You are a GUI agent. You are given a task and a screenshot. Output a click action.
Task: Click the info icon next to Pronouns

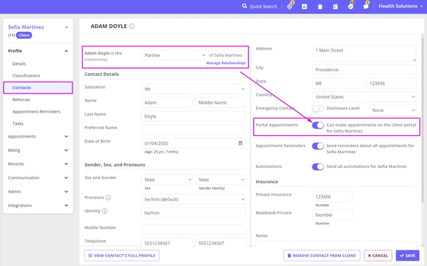pos(108,198)
